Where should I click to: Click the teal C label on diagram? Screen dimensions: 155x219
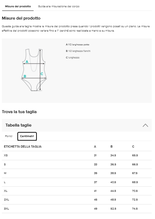coord(42,74)
